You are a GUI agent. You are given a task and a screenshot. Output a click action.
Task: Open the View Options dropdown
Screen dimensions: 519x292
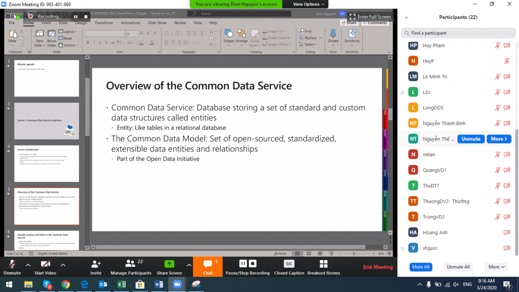click(x=308, y=4)
